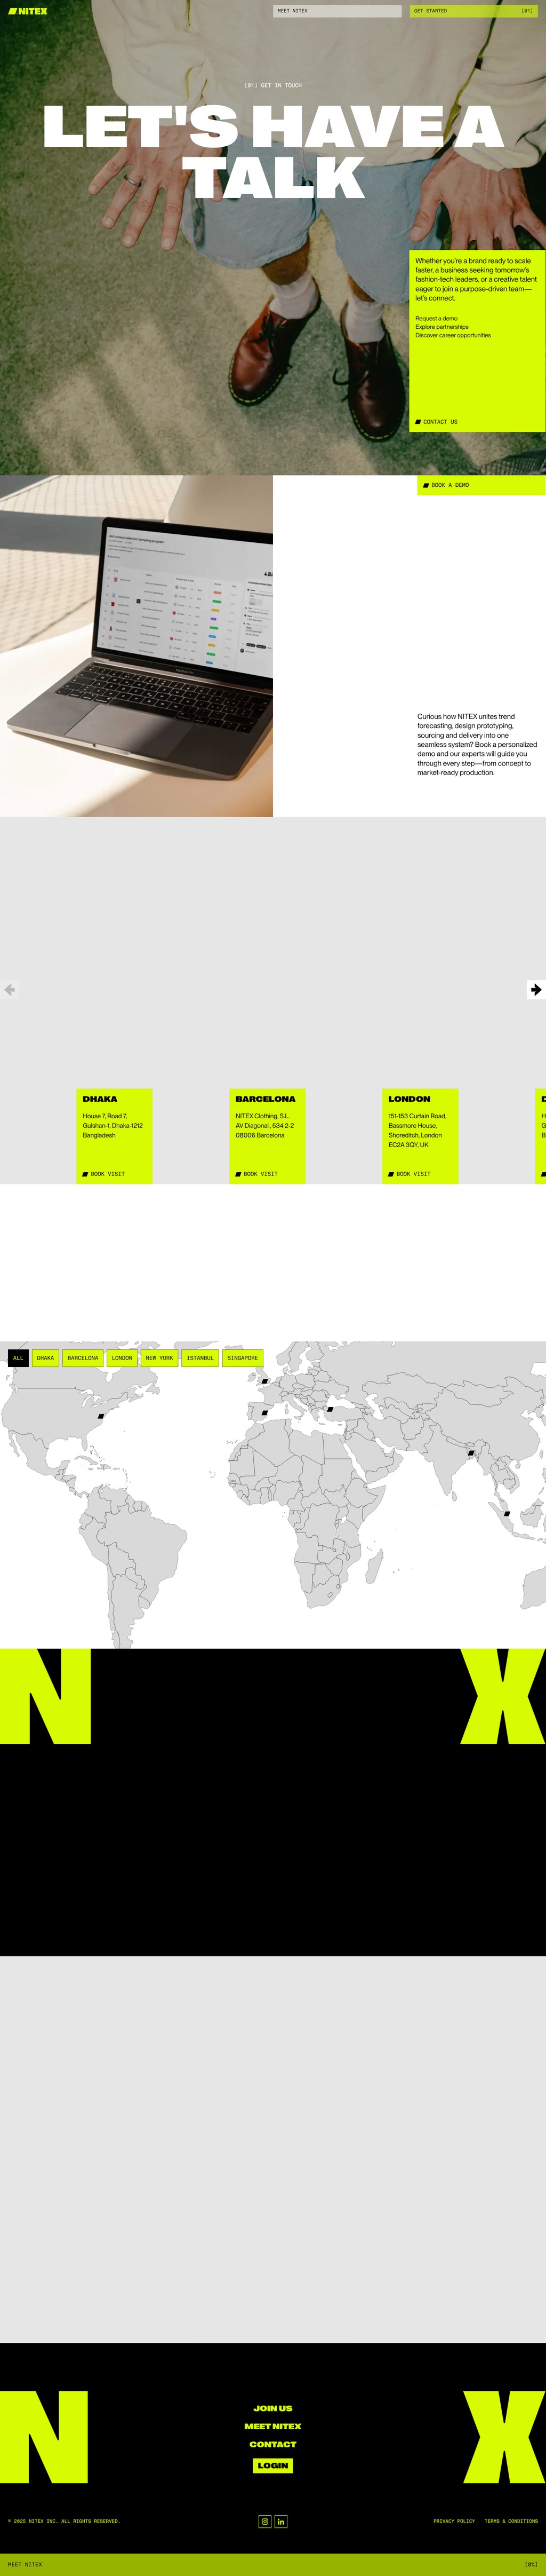Click the Meet Nitex footer link
This screenshot has width=546, height=2576.
click(272, 2426)
